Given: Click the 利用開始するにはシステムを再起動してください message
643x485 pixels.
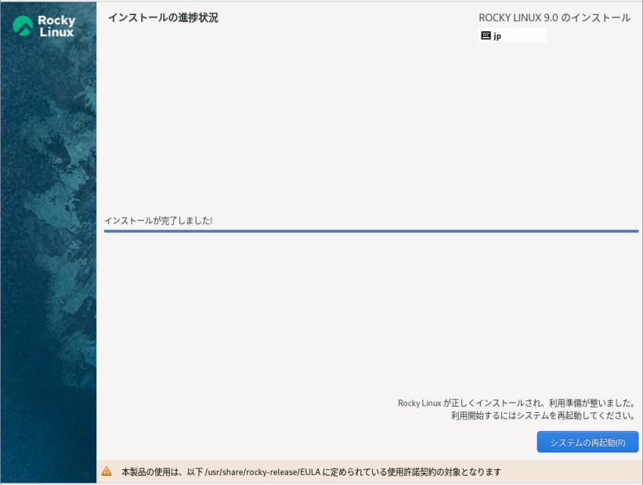Looking at the screenshot, I should tap(544, 415).
